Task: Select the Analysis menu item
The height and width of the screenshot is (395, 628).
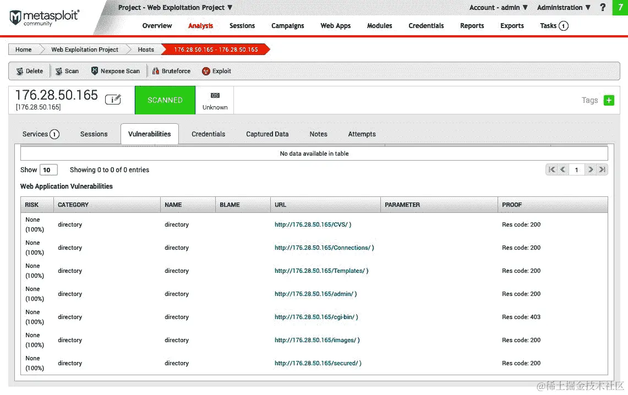Action: (x=201, y=26)
